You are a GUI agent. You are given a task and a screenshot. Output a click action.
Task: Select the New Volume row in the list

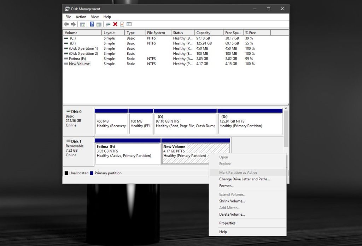click(x=81, y=64)
